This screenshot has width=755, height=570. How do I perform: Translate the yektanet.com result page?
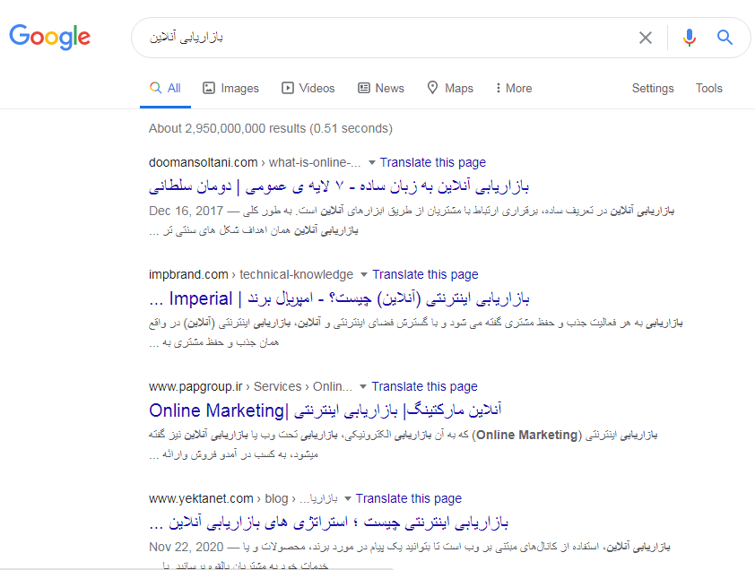(x=408, y=498)
